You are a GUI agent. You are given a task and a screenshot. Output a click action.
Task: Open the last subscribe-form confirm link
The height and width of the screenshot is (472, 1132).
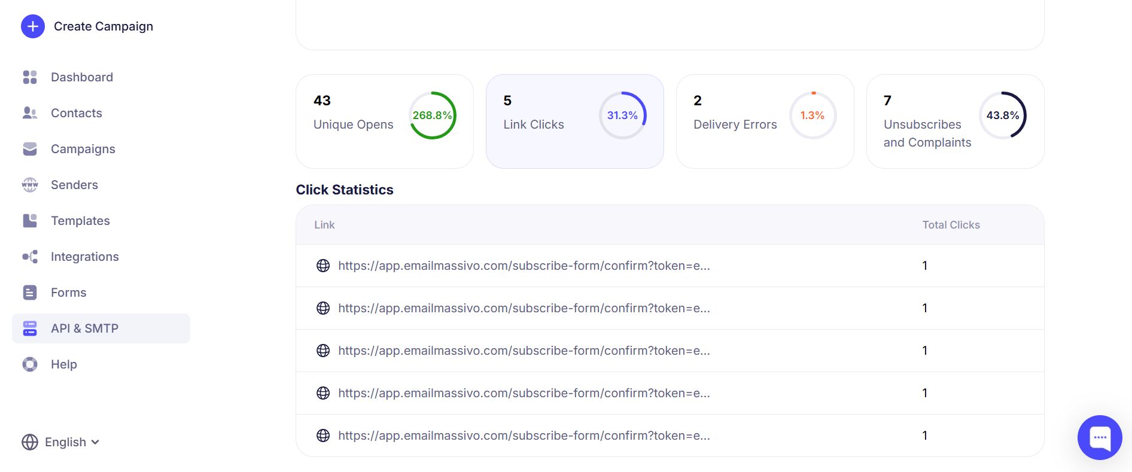point(524,436)
